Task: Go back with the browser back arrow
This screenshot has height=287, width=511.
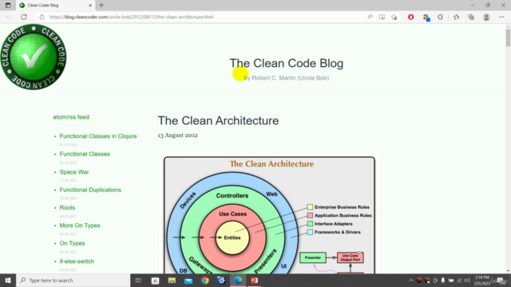Action: tap(9, 17)
